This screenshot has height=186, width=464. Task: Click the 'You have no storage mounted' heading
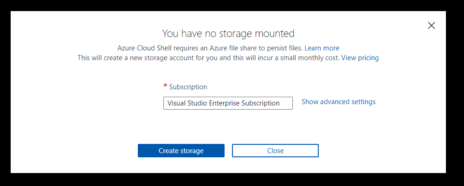(x=228, y=33)
